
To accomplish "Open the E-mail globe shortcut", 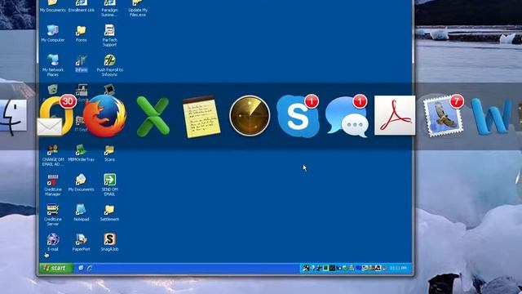I will point(52,243).
